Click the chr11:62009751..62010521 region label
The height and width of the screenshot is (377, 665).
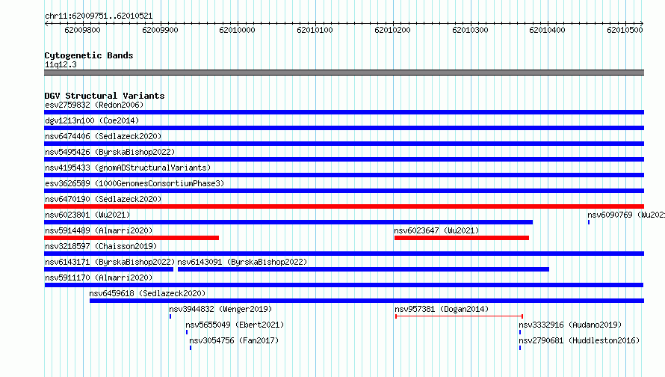point(99,16)
